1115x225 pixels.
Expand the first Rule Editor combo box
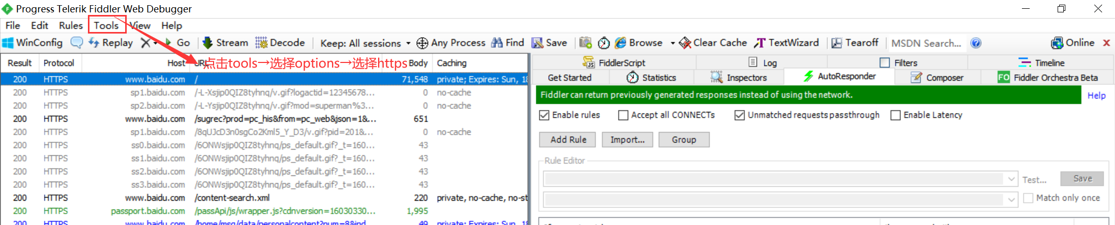coord(1012,179)
